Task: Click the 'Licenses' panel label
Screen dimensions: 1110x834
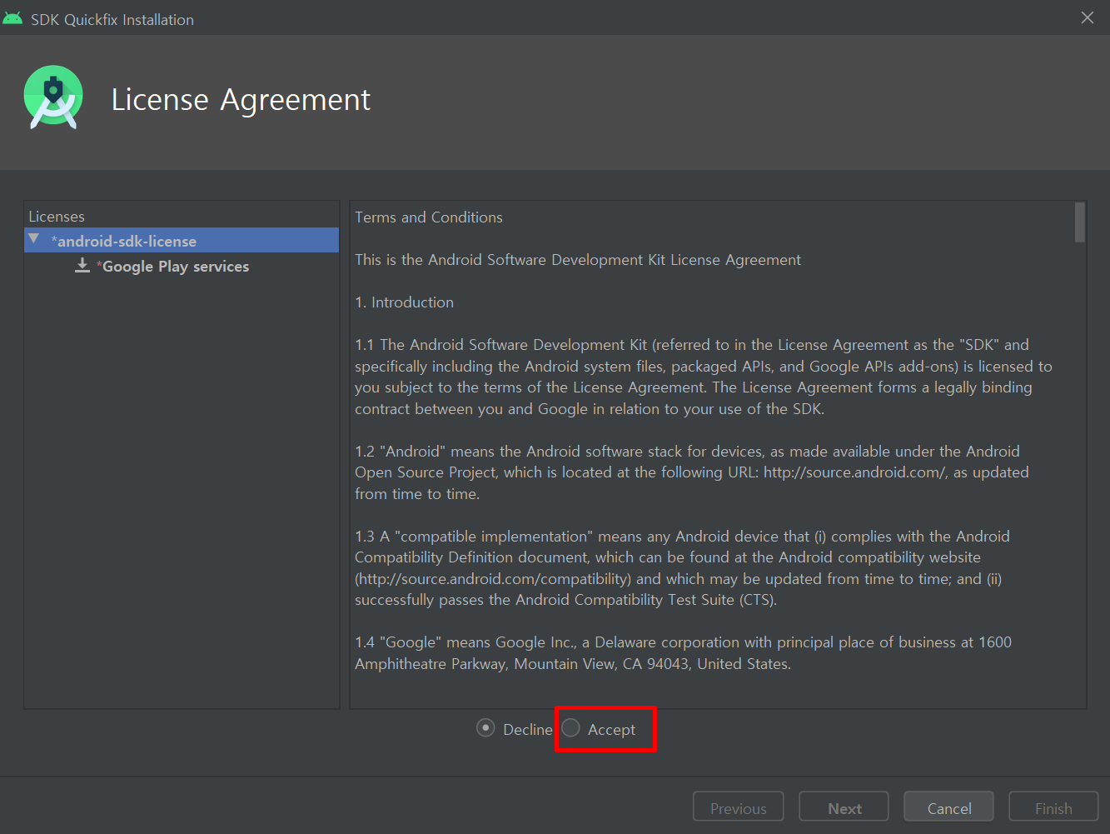Action: point(57,217)
